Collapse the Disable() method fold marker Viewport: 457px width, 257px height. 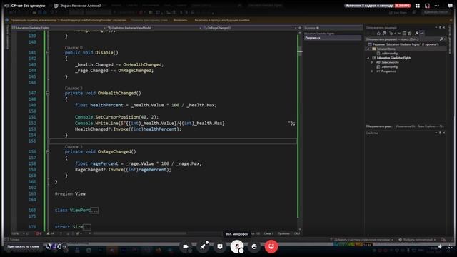(x=48, y=53)
